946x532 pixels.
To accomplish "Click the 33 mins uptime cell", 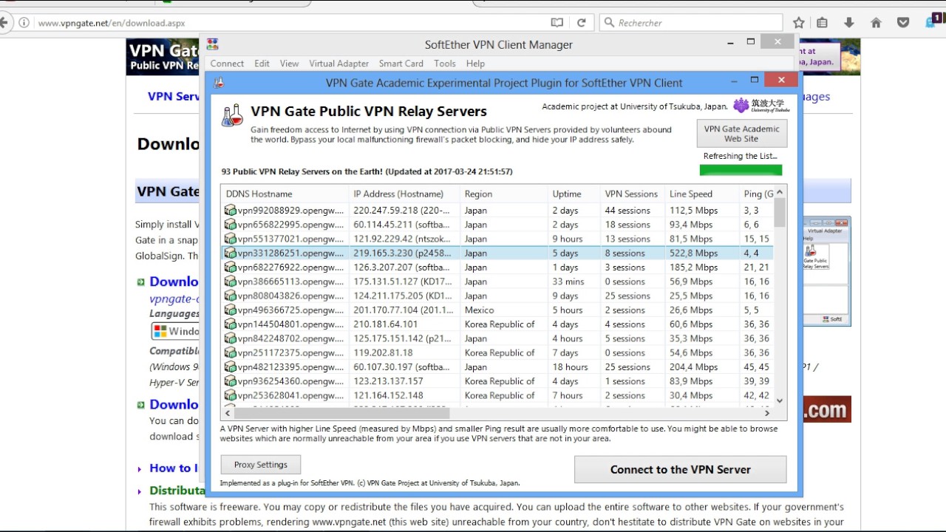I will (568, 282).
